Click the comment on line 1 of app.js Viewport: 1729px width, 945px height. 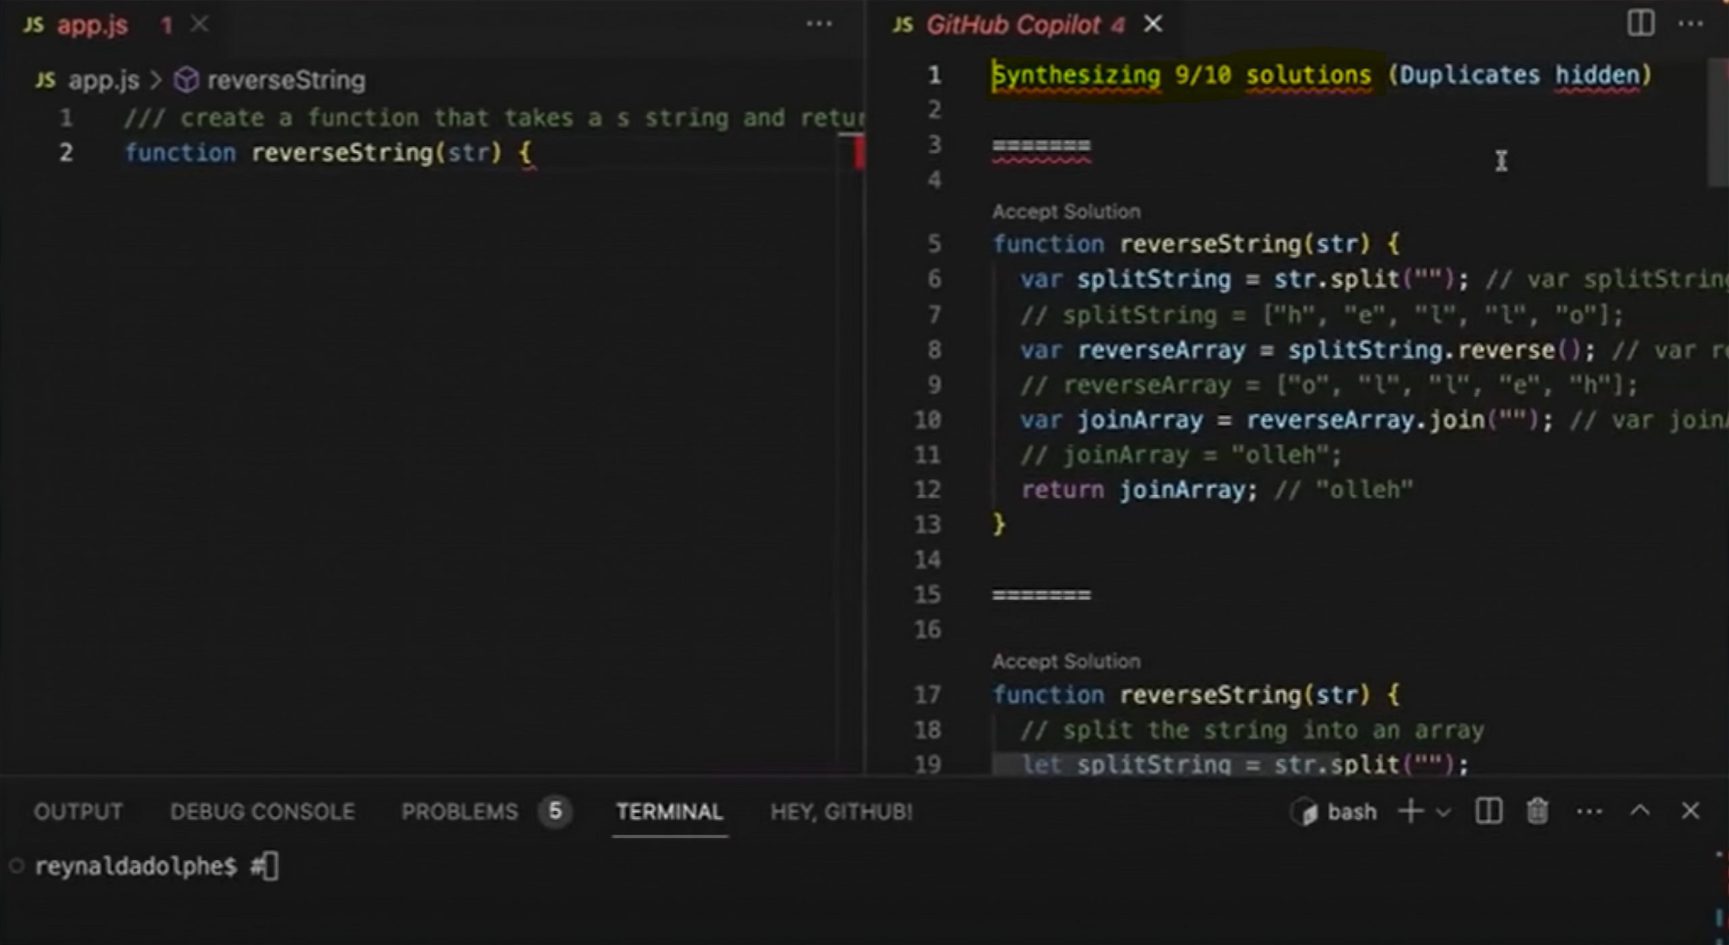(494, 118)
